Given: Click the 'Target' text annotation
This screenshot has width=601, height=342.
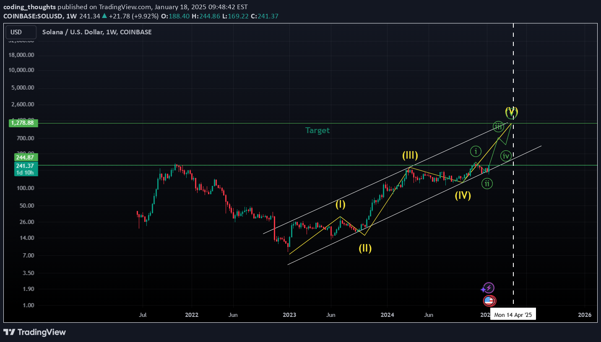Looking at the screenshot, I should tap(317, 130).
